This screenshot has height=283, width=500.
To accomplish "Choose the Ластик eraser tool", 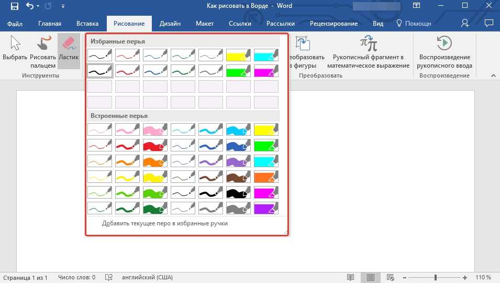I will (69, 51).
